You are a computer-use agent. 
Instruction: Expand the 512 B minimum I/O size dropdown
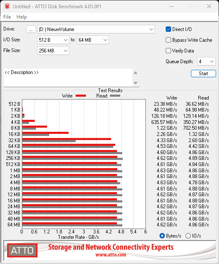[x=53, y=40]
